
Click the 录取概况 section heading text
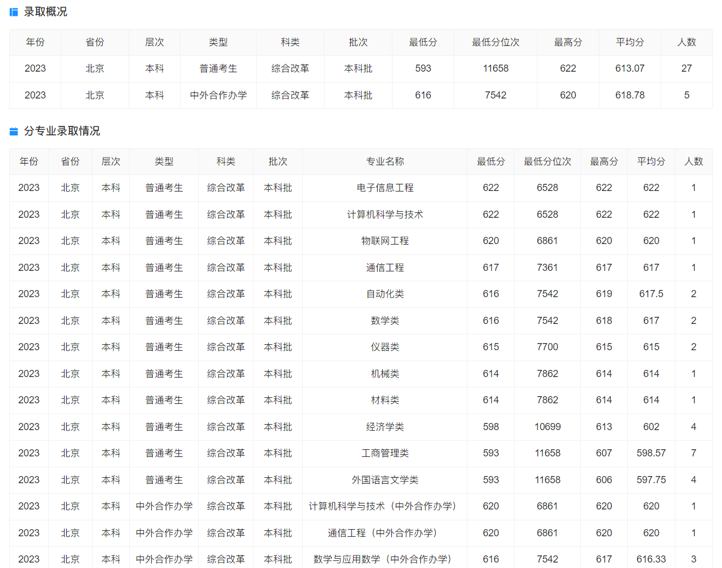click(x=45, y=12)
